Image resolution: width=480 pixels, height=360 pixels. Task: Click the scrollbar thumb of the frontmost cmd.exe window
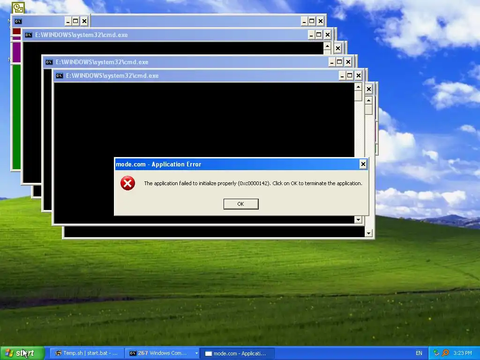point(358,96)
